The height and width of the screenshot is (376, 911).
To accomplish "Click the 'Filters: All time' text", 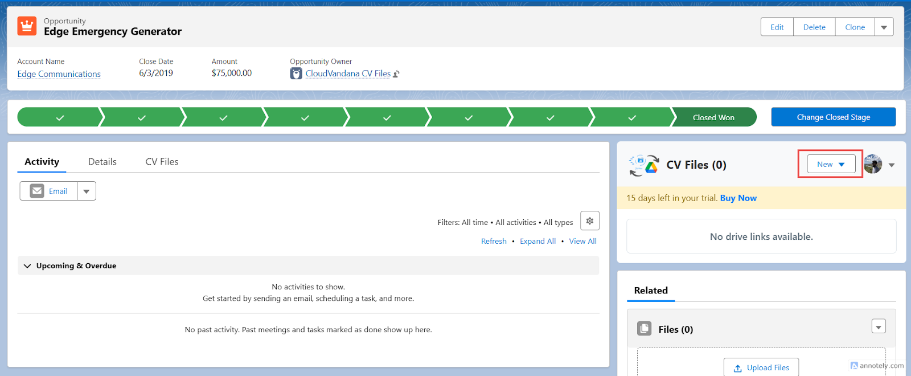I will (x=463, y=222).
